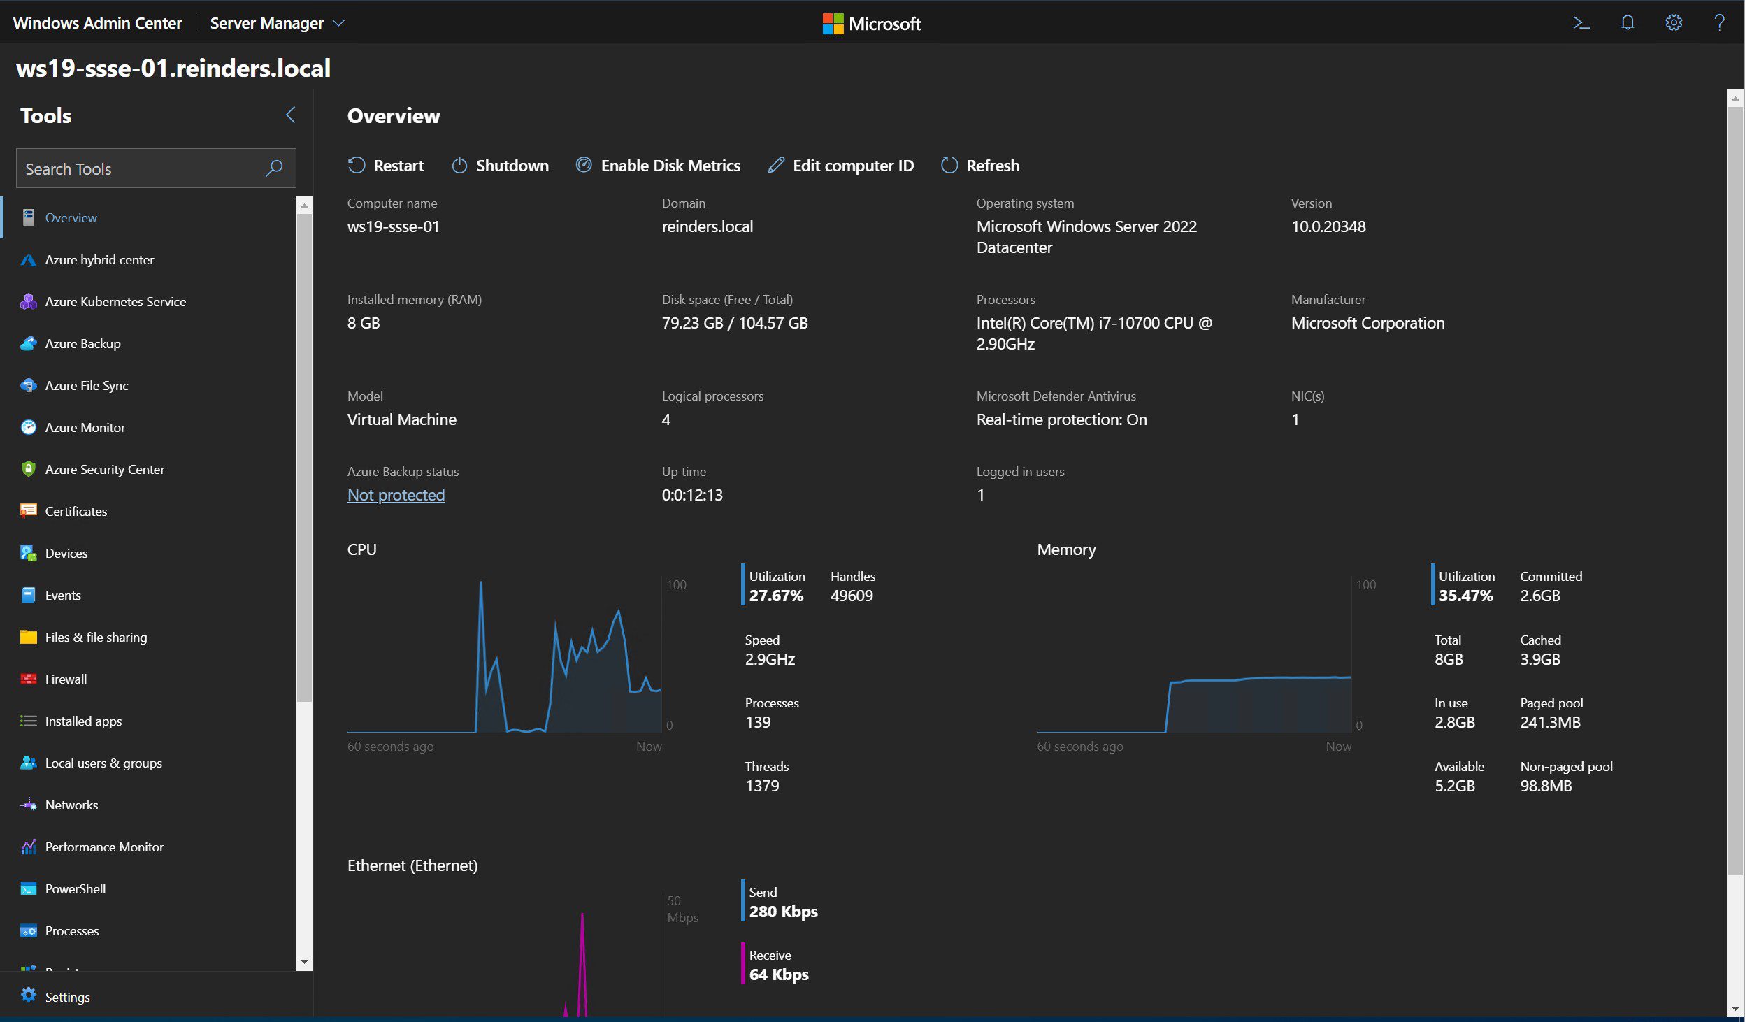Screen dimensions: 1745x1022
Task: Click the Microsoft logo in header
Action: (872, 23)
